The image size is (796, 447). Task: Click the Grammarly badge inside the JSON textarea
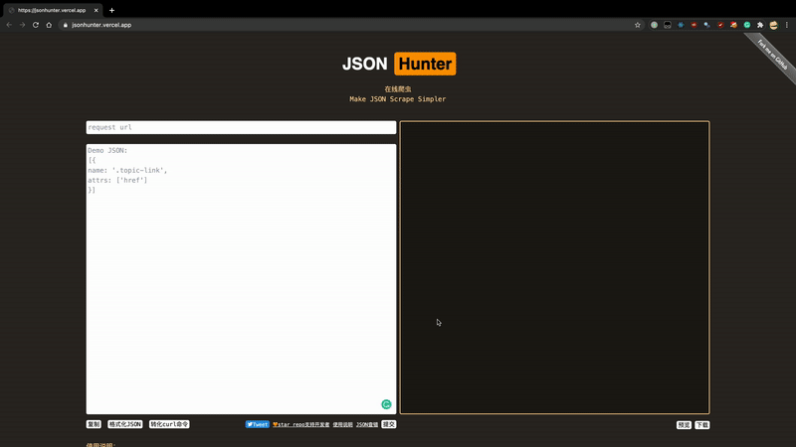coord(386,404)
